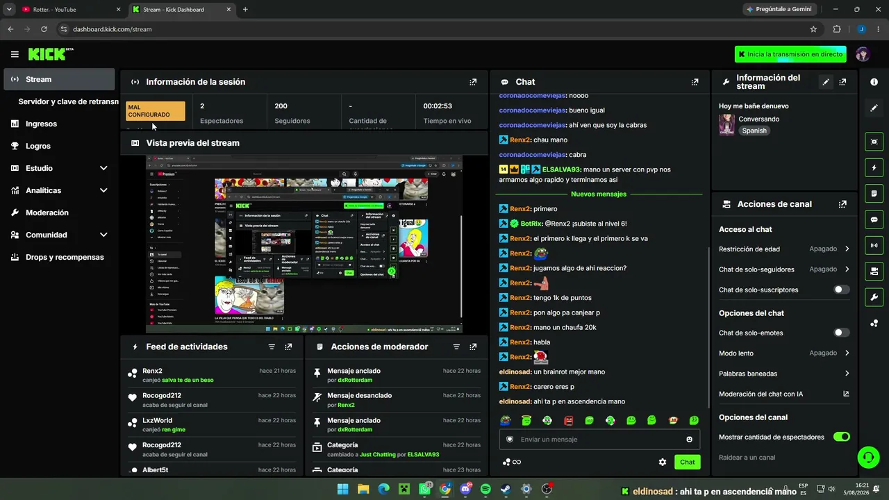Click the stream preview thumbnail
The height and width of the screenshot is (500, 889).
tap(304, 244)
